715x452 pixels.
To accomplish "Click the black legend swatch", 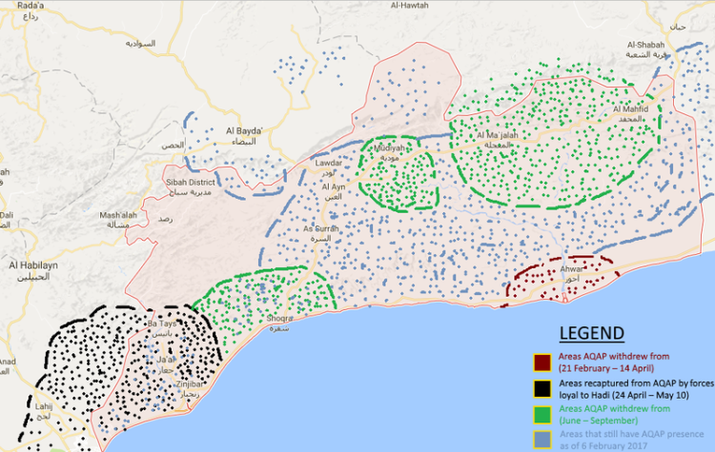I will click(541, 387).
